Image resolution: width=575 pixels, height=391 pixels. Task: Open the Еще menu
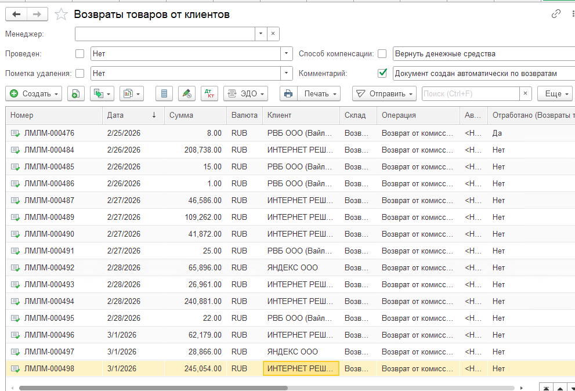click(x=555, y=93)
